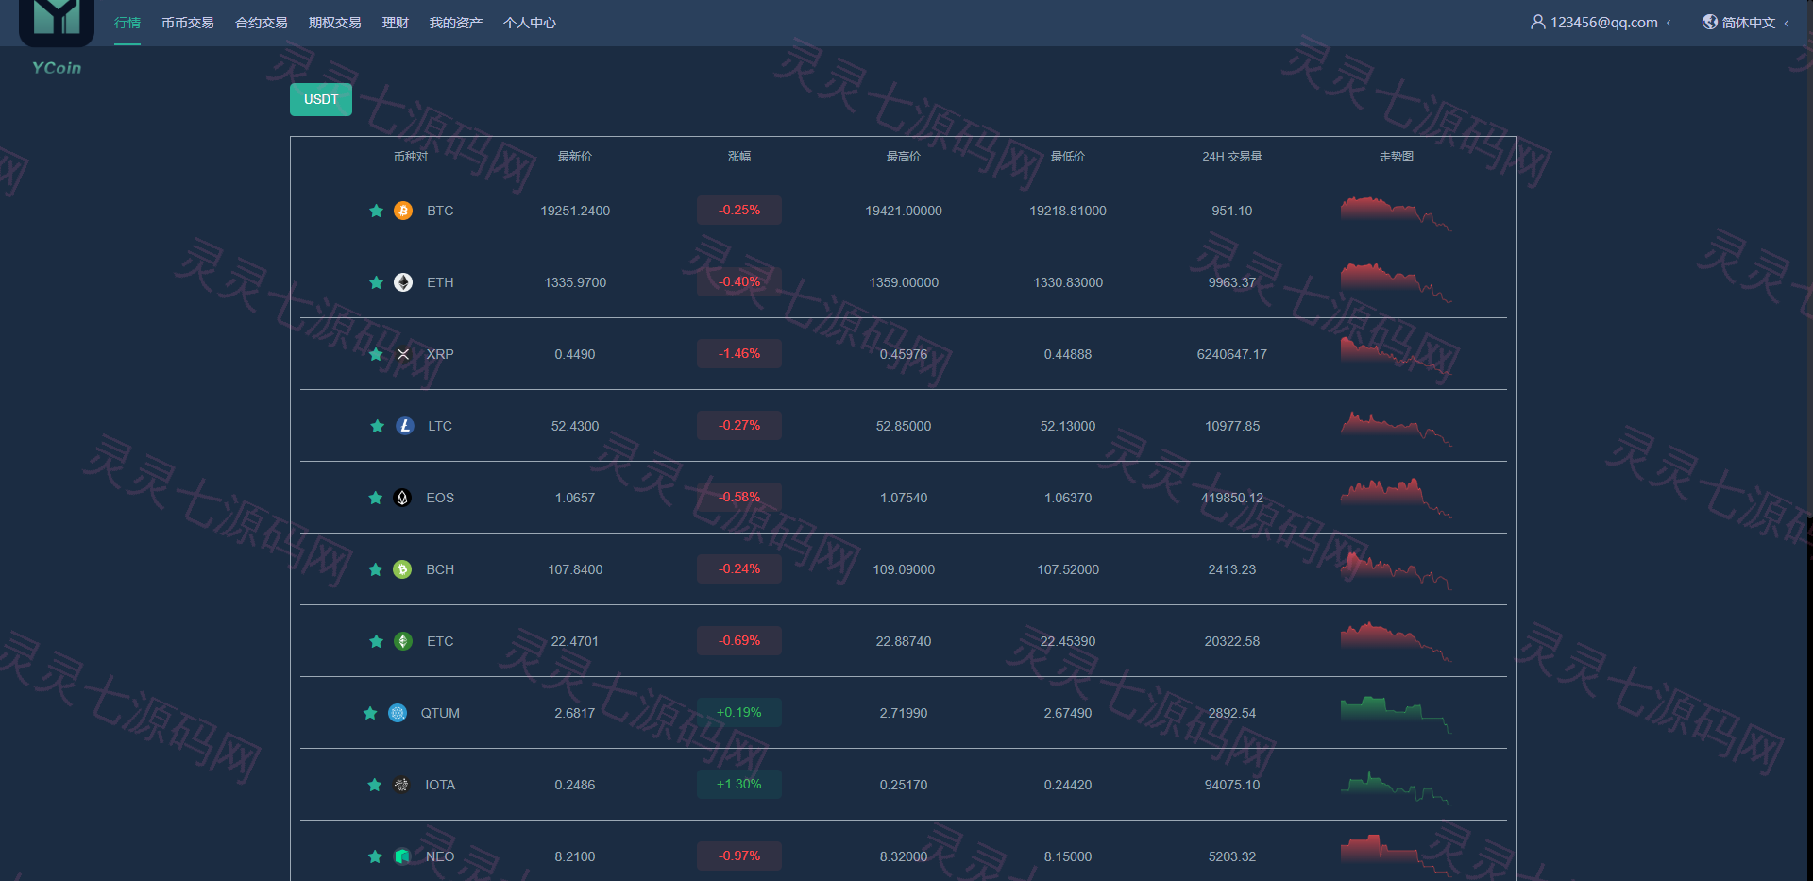Click the globe language icon
The height and width of the screenshot is (881, 1813).
click(x=1710, y=22)
